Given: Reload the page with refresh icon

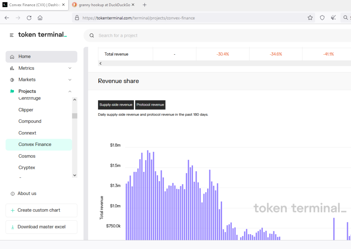Looking at the screenshot, I should click(x=29, y=18).
